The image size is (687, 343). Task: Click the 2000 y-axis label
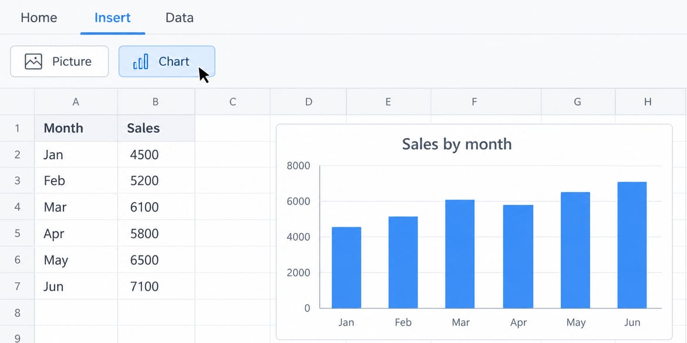coord(298,273)
